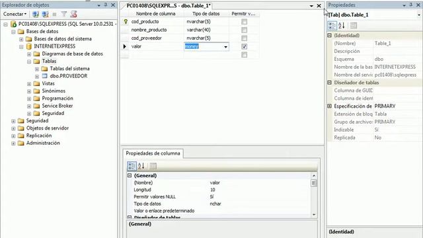Click the primary key icon on cod_producto
This screenshot has width=423, height=238.
(126, 21)
